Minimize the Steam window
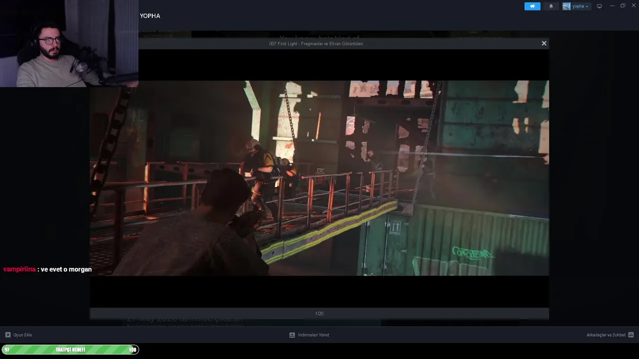 (612, 6)
